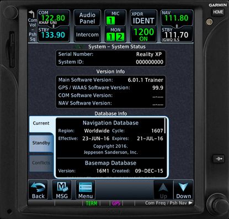Click the Com Vol Psh Sq label arrow
The width and height of the screenshot is (229, 219).
pyautogui.click(x=31, y=14)
